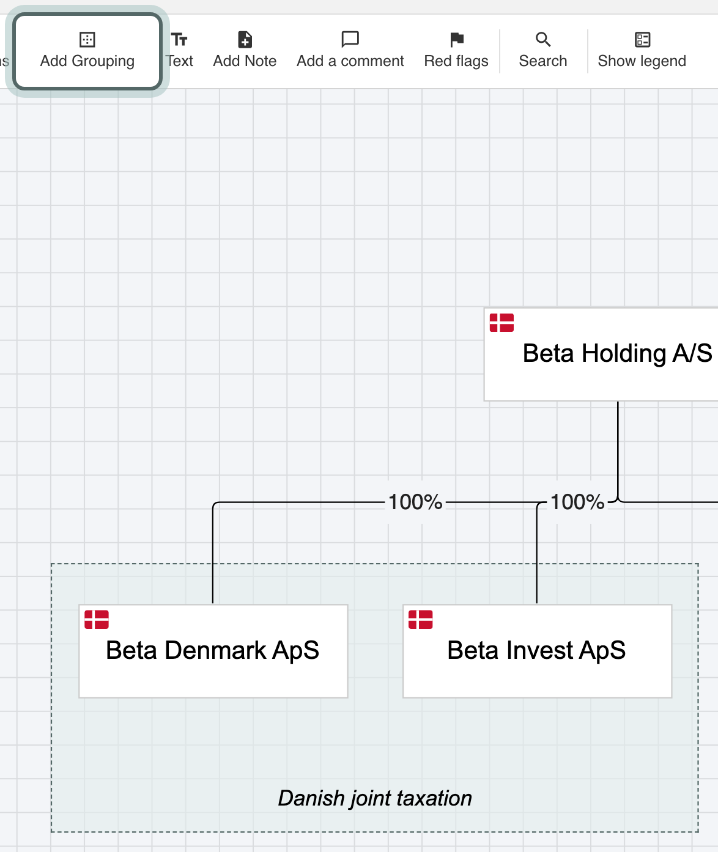Show Red flags
The image size is (718, 852).
tap(456, 51)
